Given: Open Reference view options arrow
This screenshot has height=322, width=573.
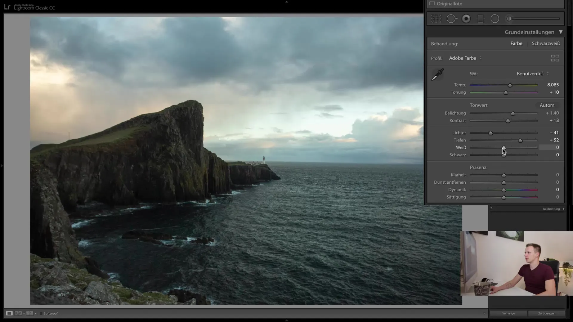Looking at the screenshot, I should [24, 313].
